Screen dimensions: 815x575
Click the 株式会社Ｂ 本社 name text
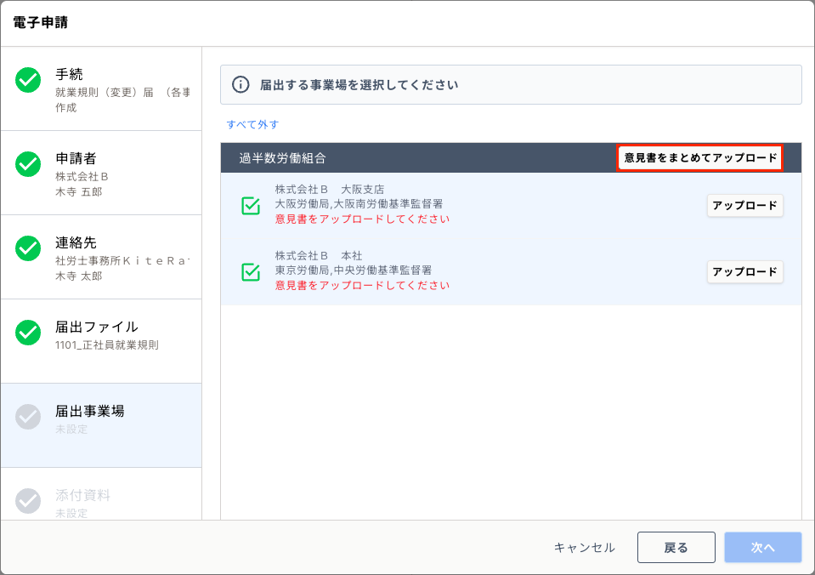pos(319,255)
